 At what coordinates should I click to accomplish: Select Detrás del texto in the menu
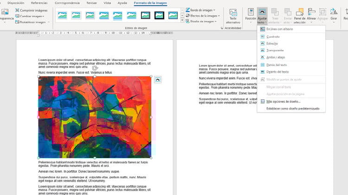pos(277,65)
